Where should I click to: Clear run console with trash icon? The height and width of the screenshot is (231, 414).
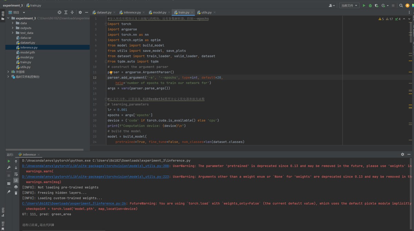(16, 193)
